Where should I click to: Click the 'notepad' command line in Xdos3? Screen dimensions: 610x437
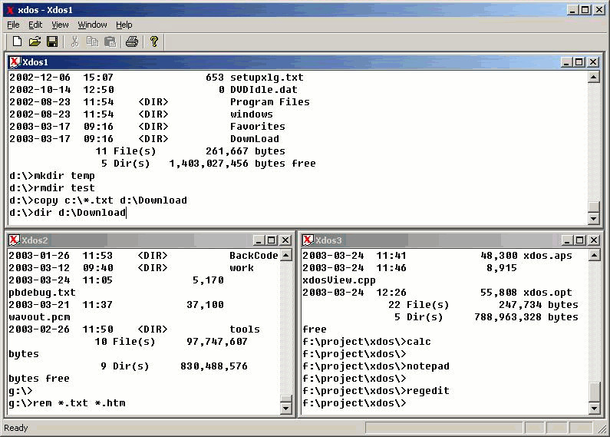pyautogui.click(x=376, y=366)
